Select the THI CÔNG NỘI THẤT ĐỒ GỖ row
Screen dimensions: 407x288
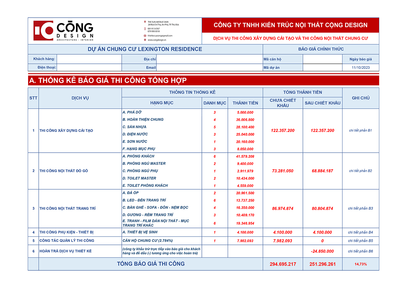pyautogui.click(x=64, y=171)
